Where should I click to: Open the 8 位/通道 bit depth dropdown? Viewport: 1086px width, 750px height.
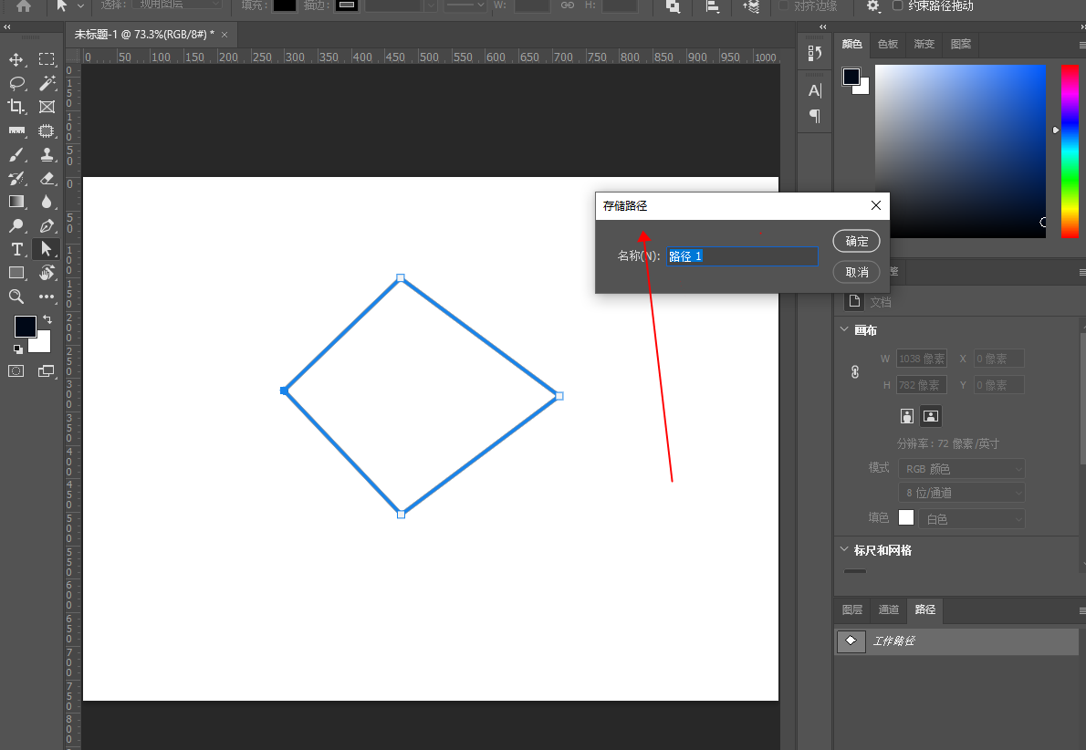pos(961,493)
